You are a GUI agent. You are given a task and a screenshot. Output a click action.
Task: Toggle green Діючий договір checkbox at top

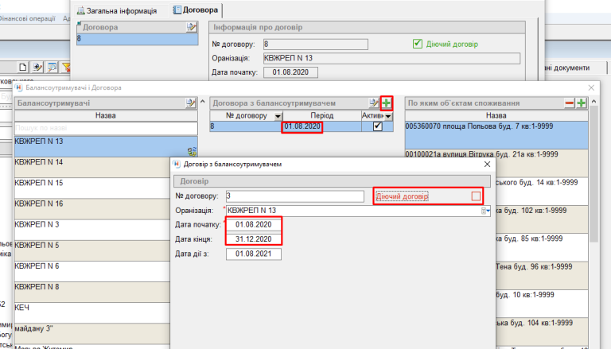(x=418, y=44)
